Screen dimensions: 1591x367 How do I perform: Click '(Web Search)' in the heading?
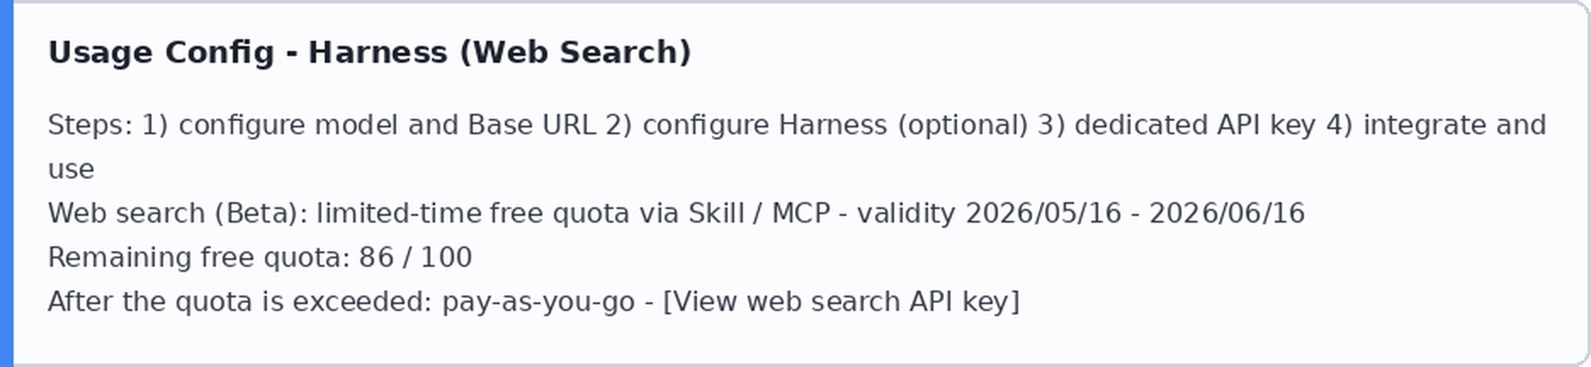coord(575,53)
